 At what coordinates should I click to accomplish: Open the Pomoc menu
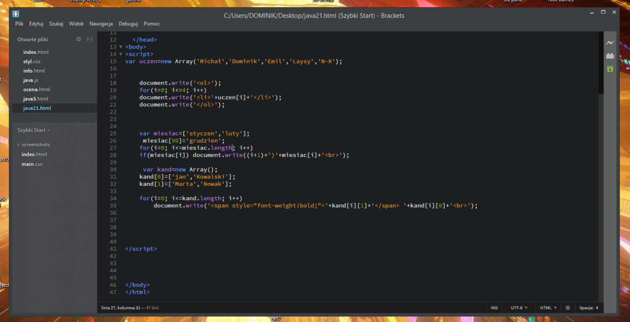coord(152,24)
